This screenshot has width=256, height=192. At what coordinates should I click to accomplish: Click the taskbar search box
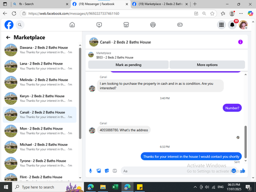(x=48, y=187)
